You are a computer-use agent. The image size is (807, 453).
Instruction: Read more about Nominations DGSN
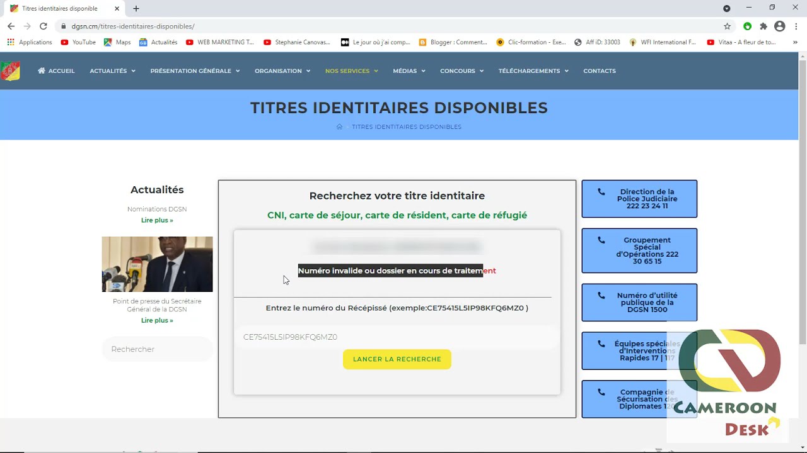click(x=157, y=220)
